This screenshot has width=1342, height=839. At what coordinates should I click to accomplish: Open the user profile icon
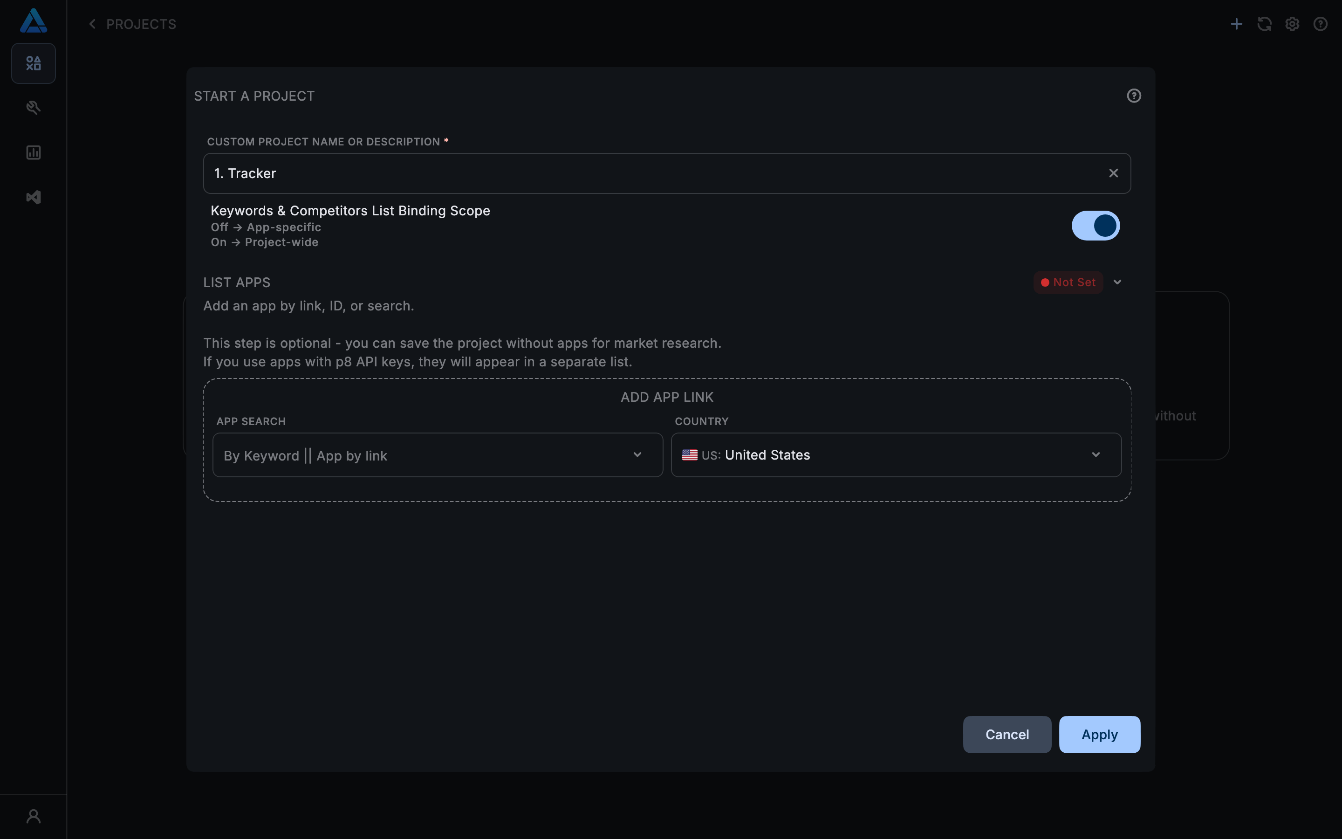click(33, 816)
